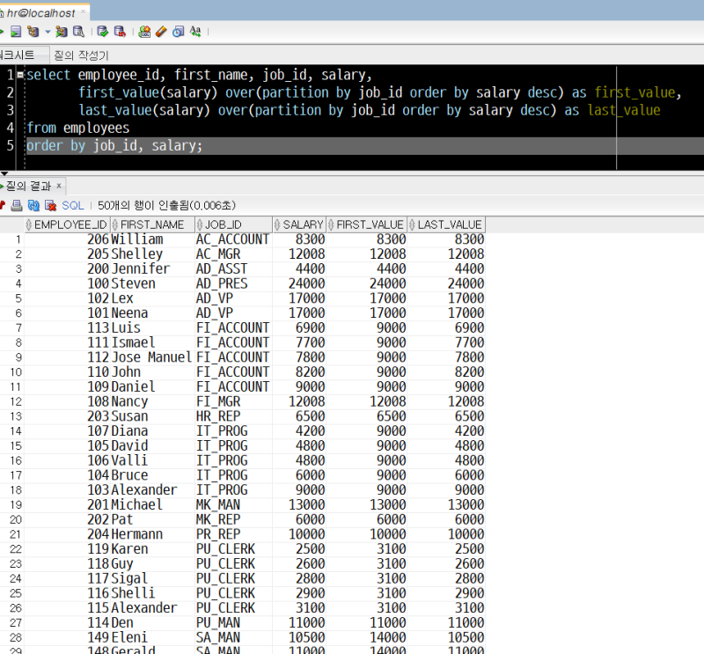Image resolution: width=704 pixels, height=654 pixels.
Task: Save the result grid
Action: pyautogui.click(x=16, y=204)
